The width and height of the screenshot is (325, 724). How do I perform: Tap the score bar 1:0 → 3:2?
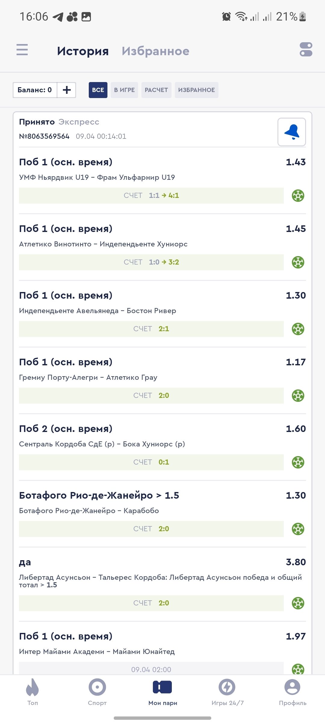[x=151, y=262]
